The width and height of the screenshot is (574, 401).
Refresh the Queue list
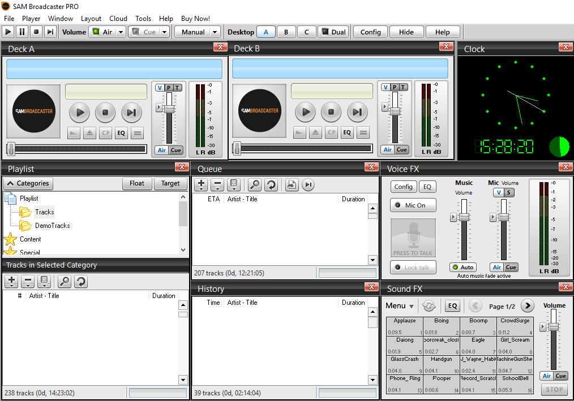coord(271,185)
